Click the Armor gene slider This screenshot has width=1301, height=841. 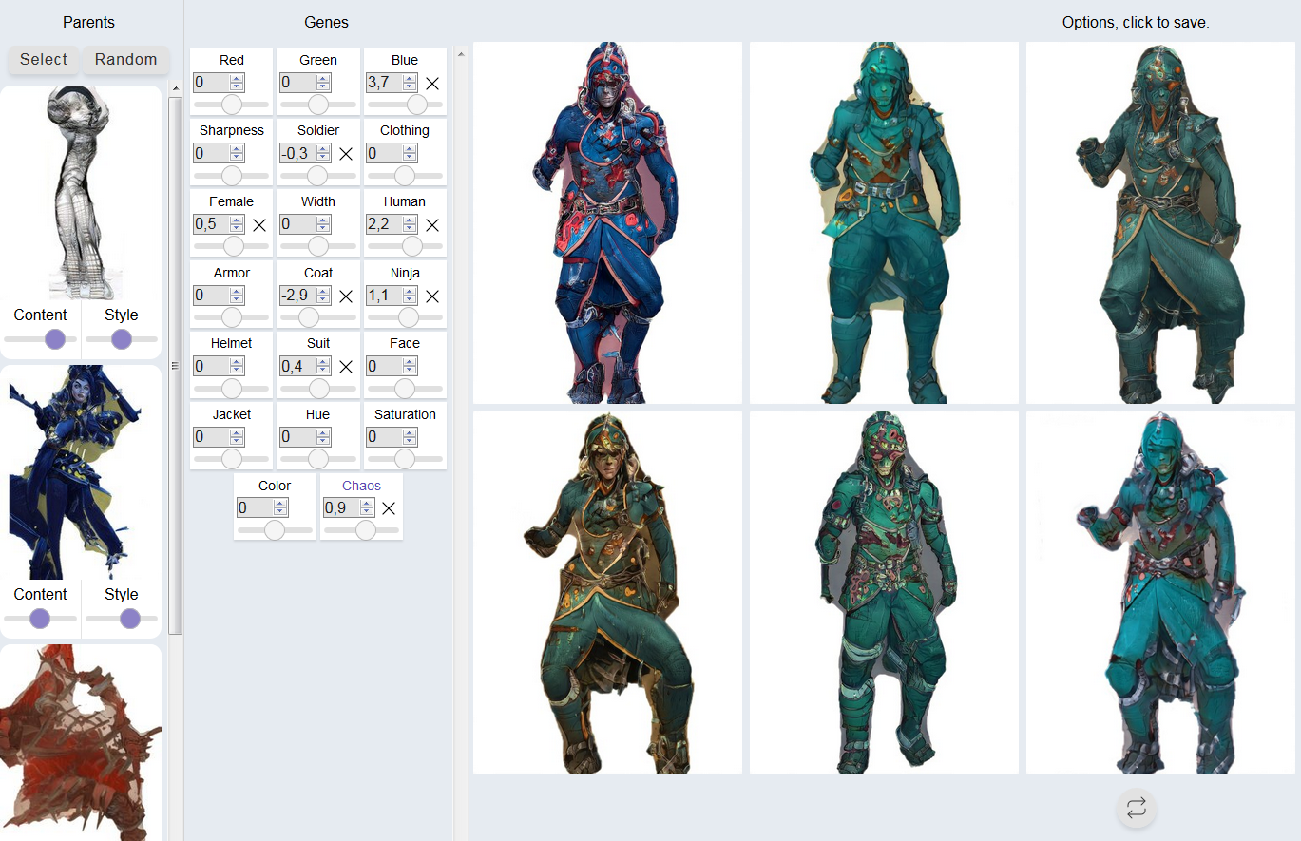click(x=232, y=317)
